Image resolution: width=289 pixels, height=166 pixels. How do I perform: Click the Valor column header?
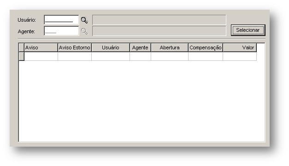pyautogui.click(x=240, y=47)
